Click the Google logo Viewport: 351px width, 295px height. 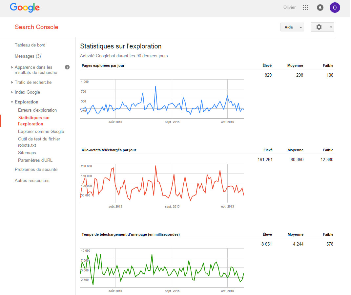click(25, 8)
